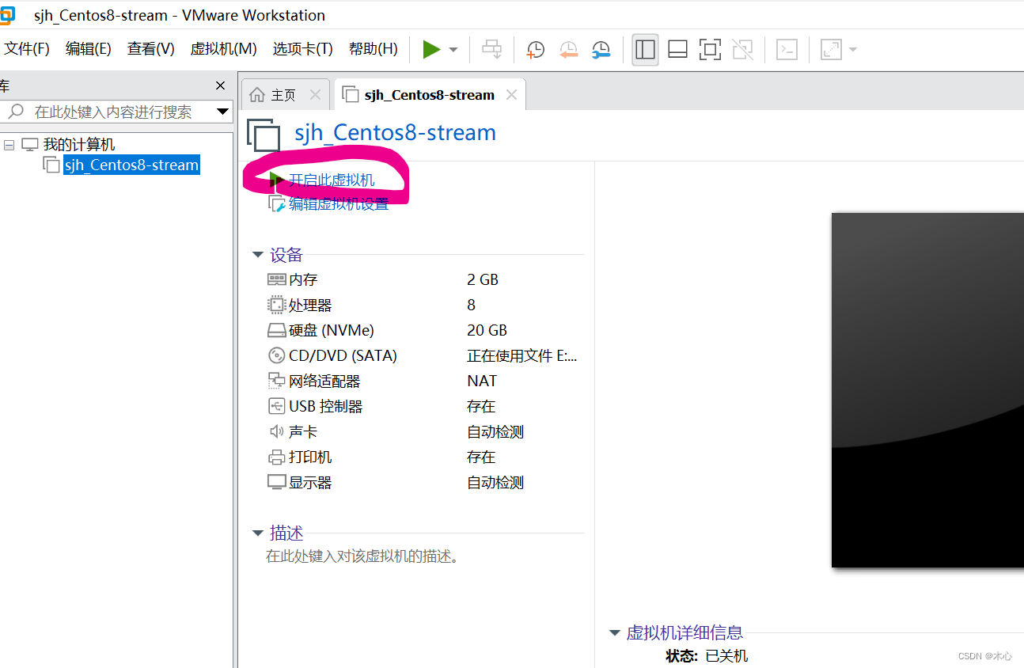The image size is (1024, 668).
Task: Click the 网络适配器 network adapter icon
Action: click(x=276, y=381)
